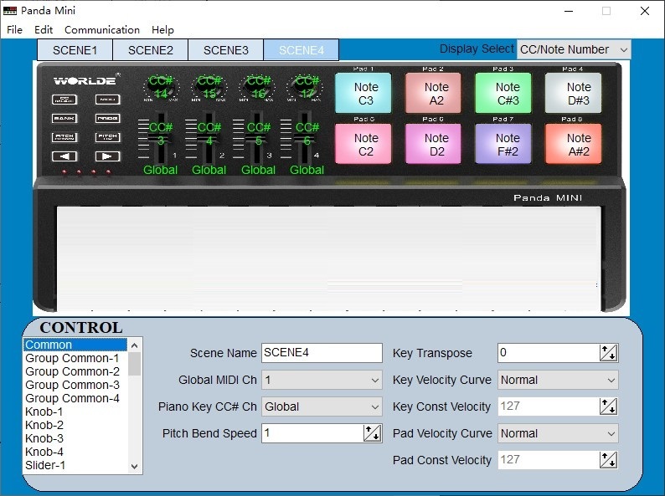Click the Key Transpose stepper arrows

[x=609, y=353]
